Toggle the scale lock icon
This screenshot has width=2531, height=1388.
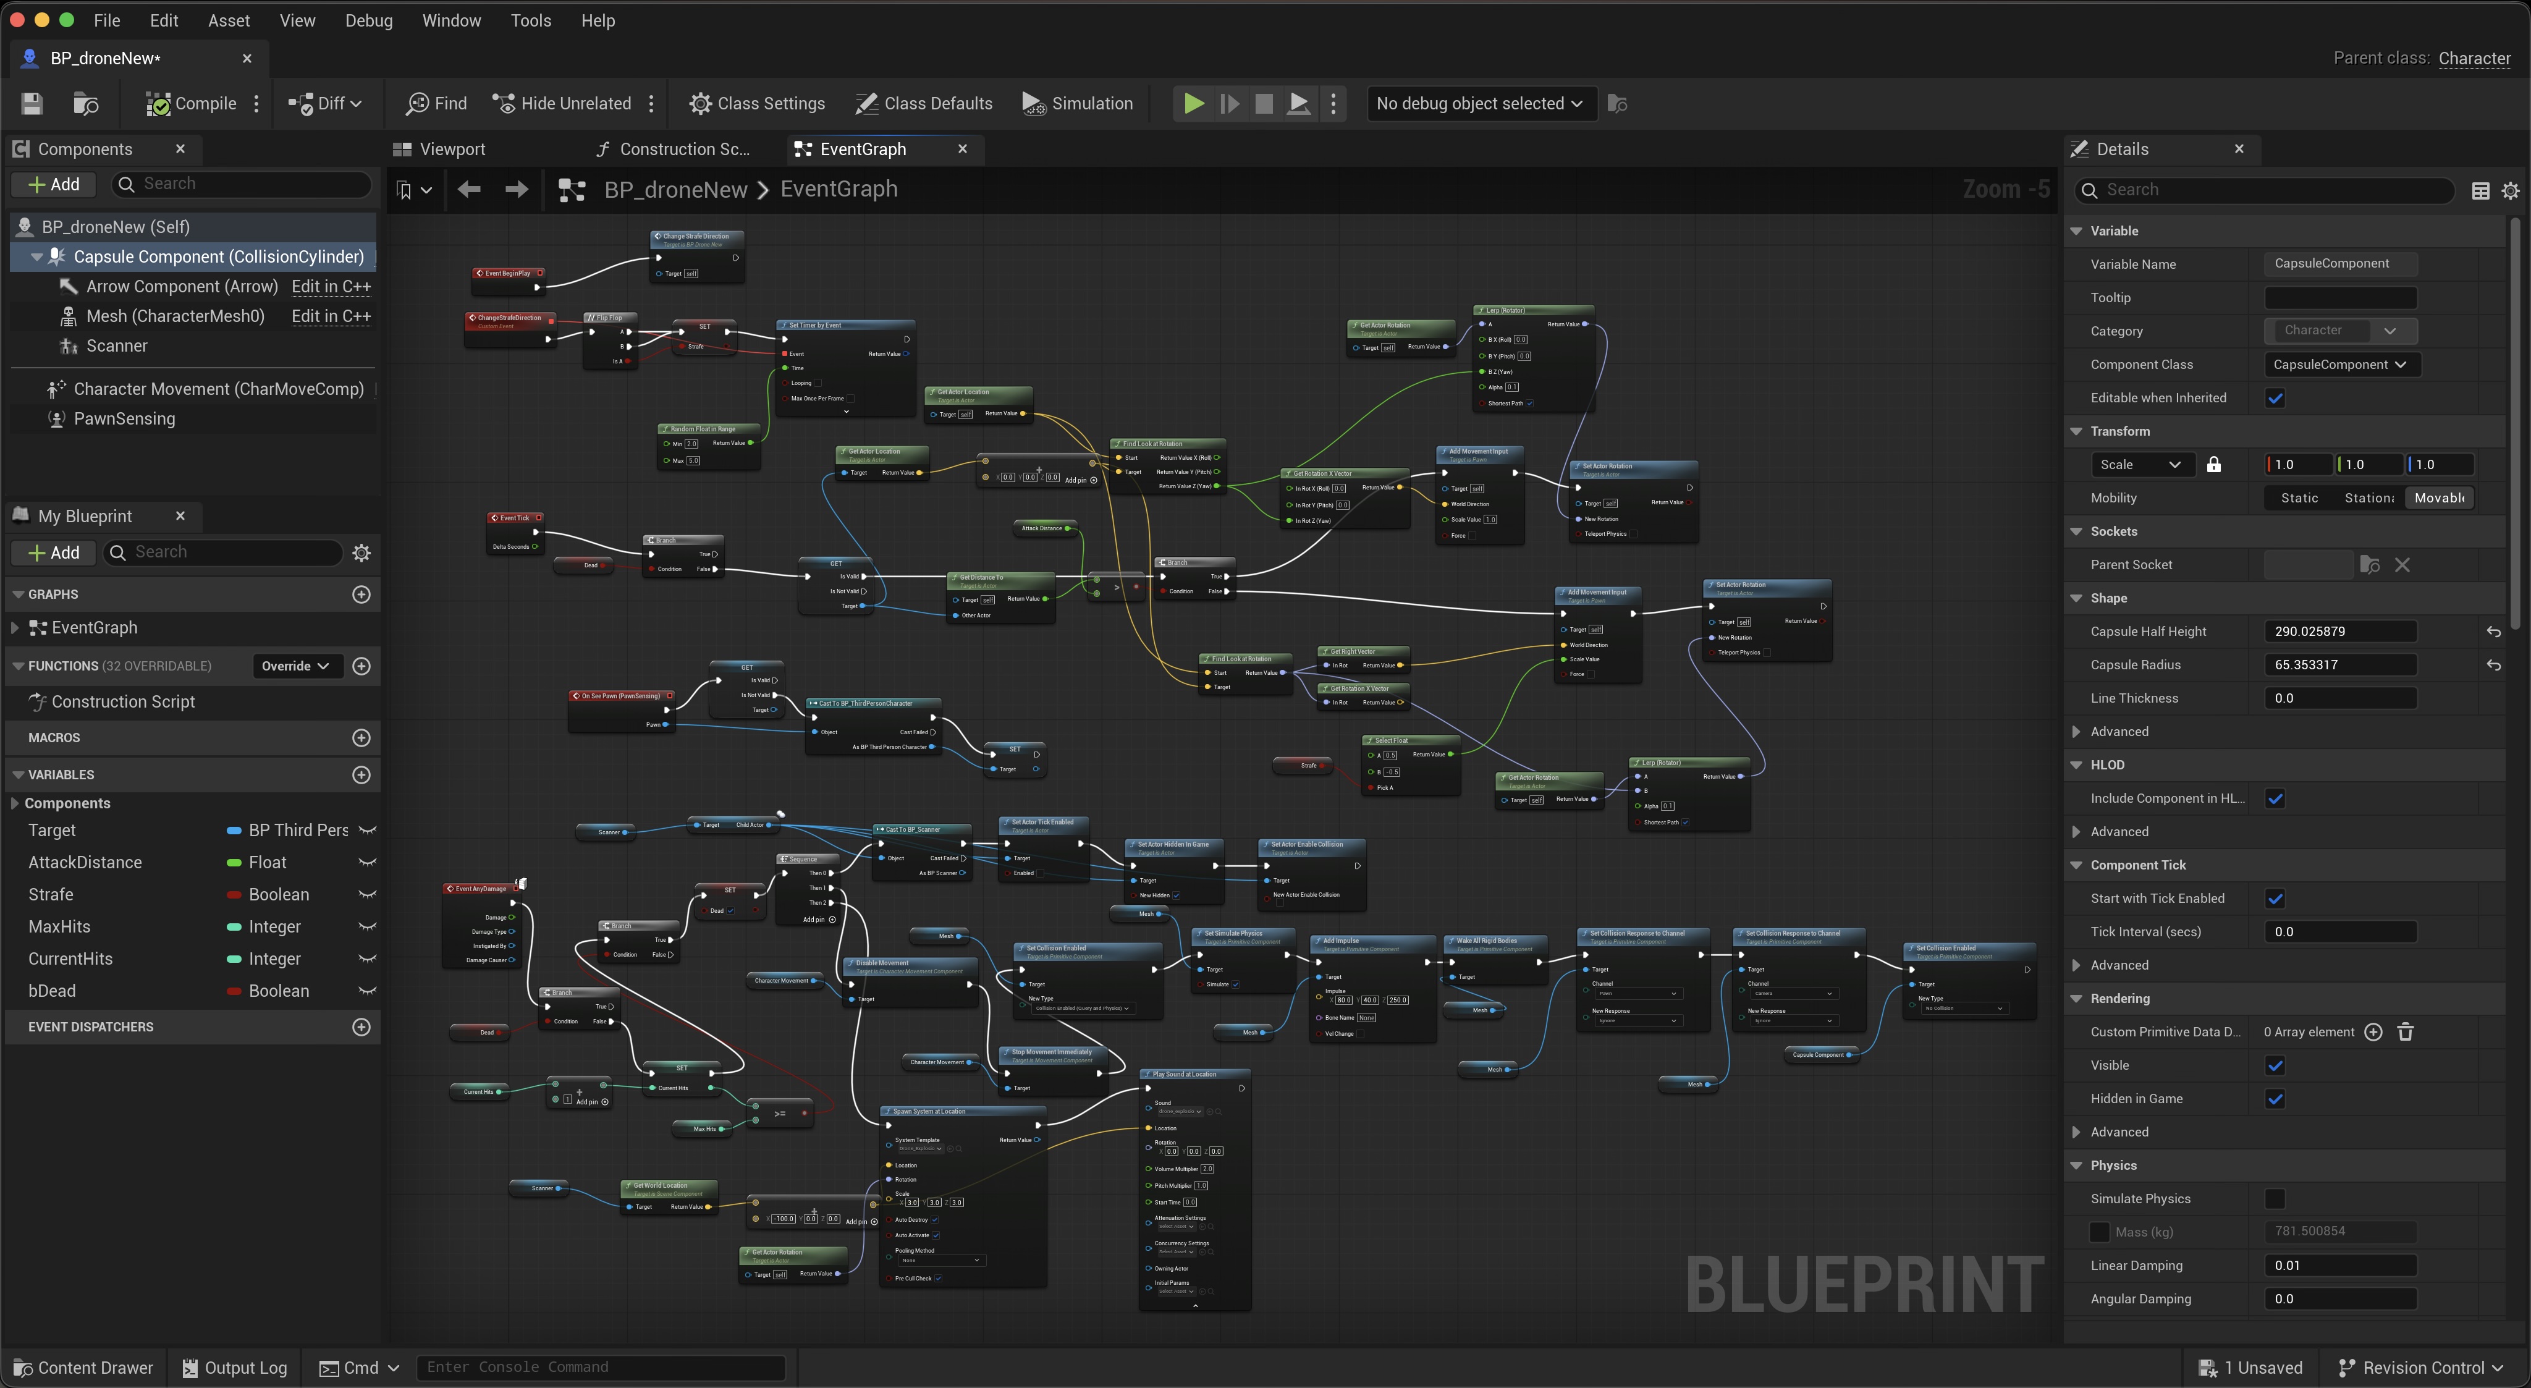(2213, 465)
